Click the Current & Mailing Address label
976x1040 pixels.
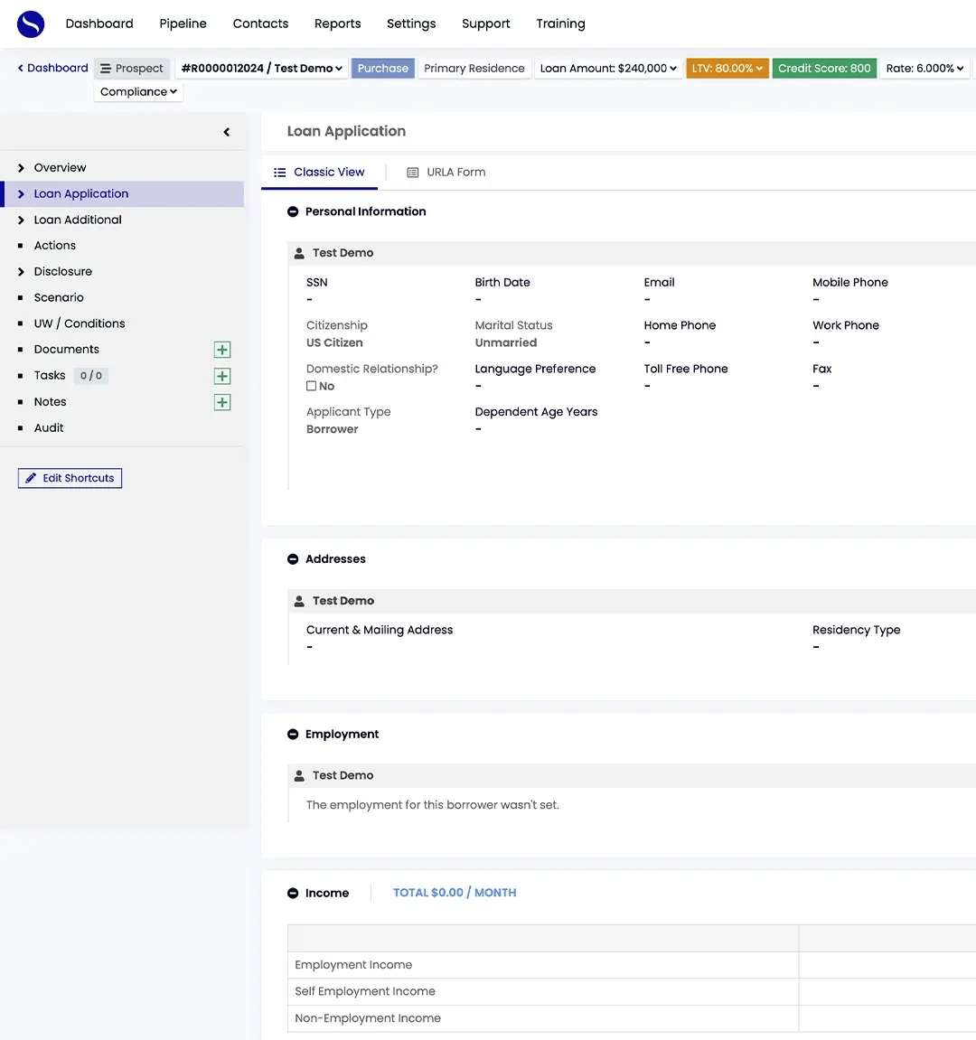pyautogui.click(x=380, y=630)
